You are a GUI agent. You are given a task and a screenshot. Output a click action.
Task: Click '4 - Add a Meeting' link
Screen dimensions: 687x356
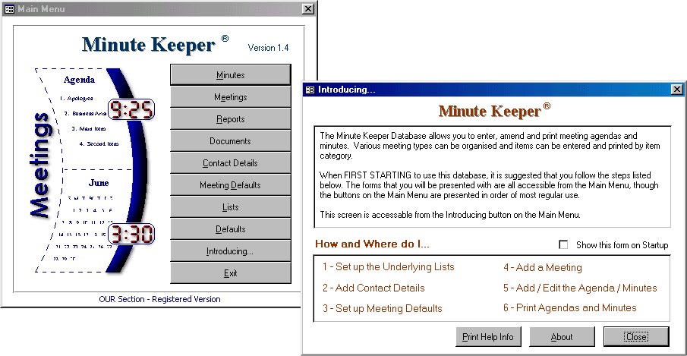543,267
